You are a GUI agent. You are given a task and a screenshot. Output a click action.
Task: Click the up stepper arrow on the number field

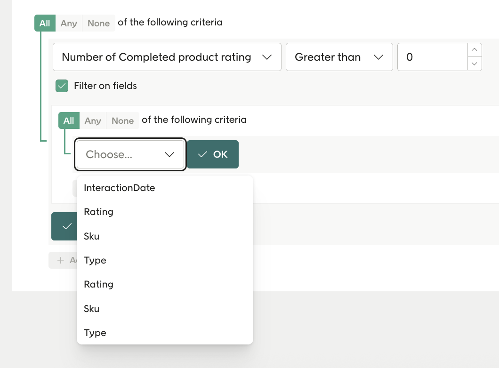tap(475, 49)
